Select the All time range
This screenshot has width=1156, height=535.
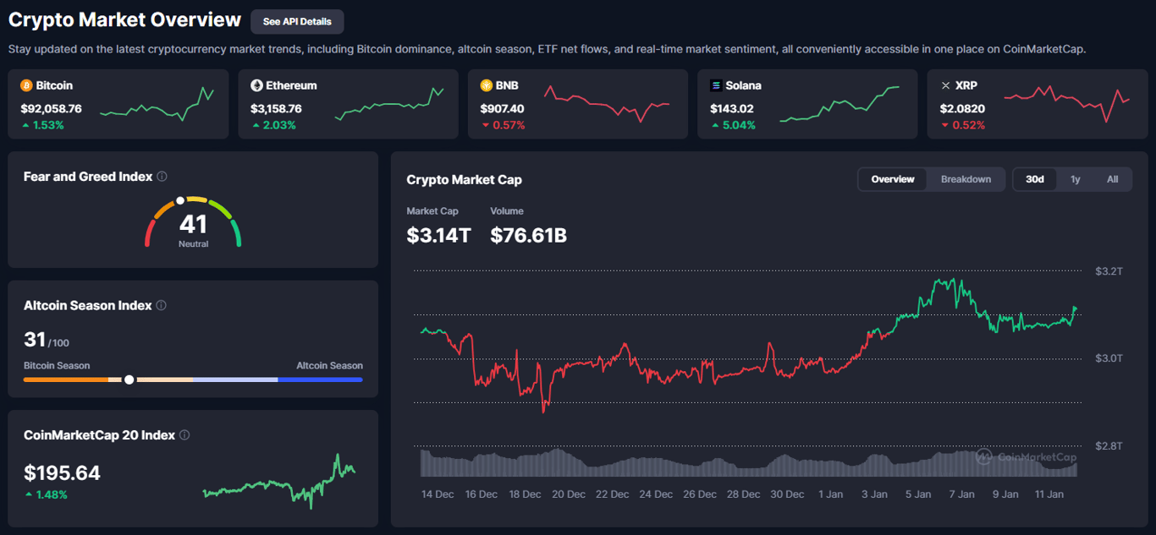point(1112,179)
